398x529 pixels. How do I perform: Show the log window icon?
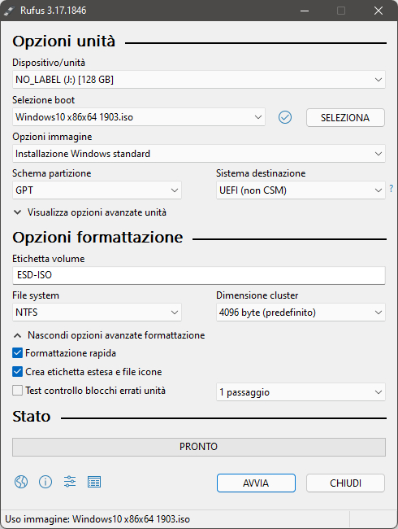click(x=94, y=482)
